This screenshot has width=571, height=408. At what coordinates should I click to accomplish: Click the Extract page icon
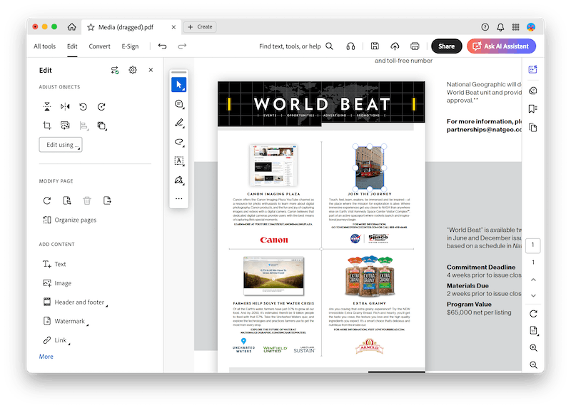(x=107, y=200)
